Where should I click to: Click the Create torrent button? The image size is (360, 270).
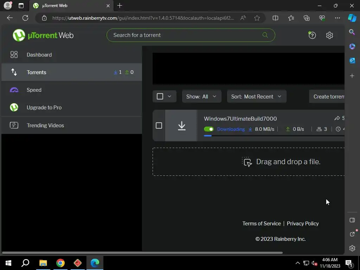tap(327, 96)
